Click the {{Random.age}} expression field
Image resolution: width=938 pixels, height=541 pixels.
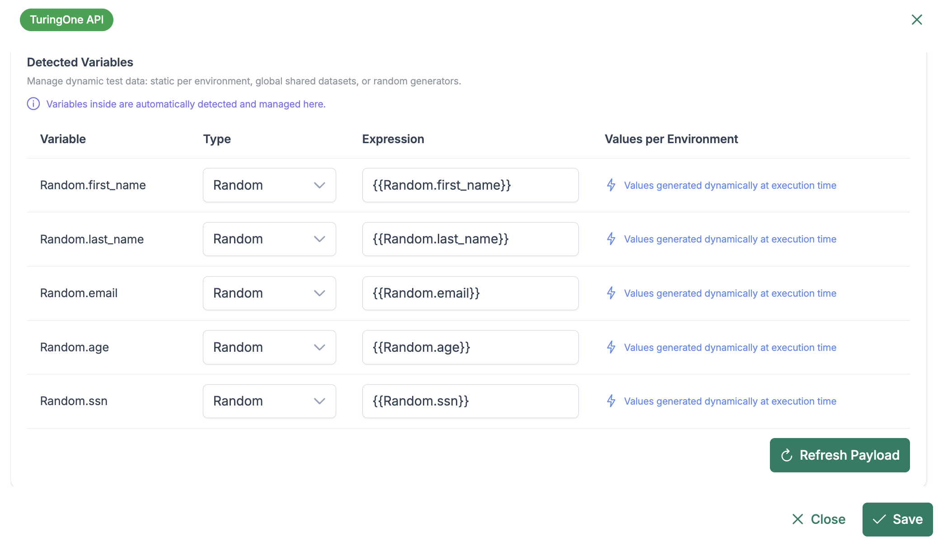pos(470,347)
